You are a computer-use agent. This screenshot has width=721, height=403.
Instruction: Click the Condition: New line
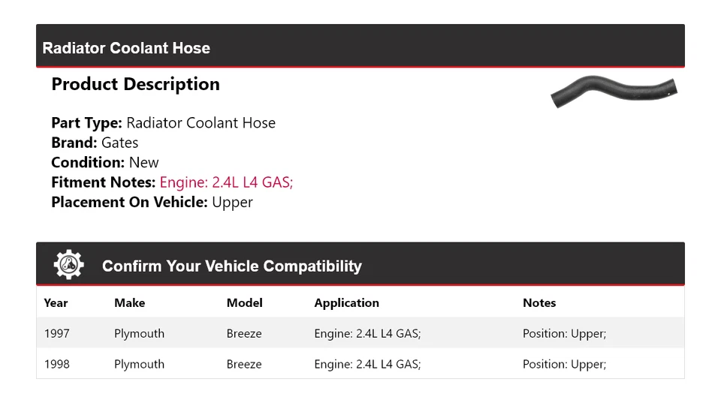coord(105,163)
